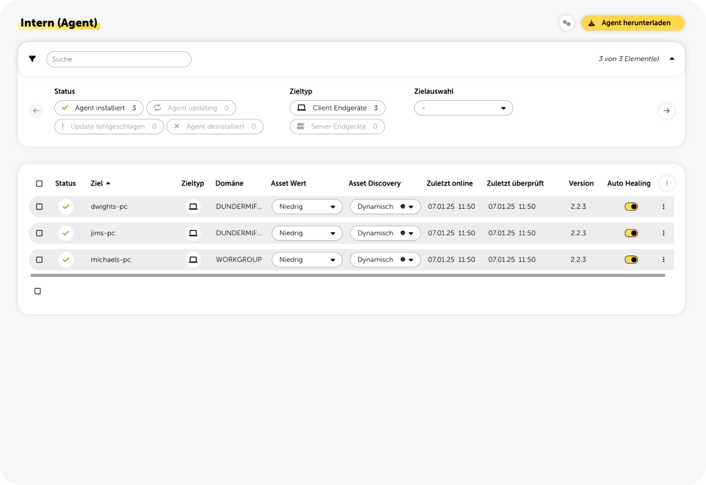Image resolution: width=706 pixels, height=485 pixels.
Task: Check the michaels-pc row checkbox
Action: click(x=39, y=260)
